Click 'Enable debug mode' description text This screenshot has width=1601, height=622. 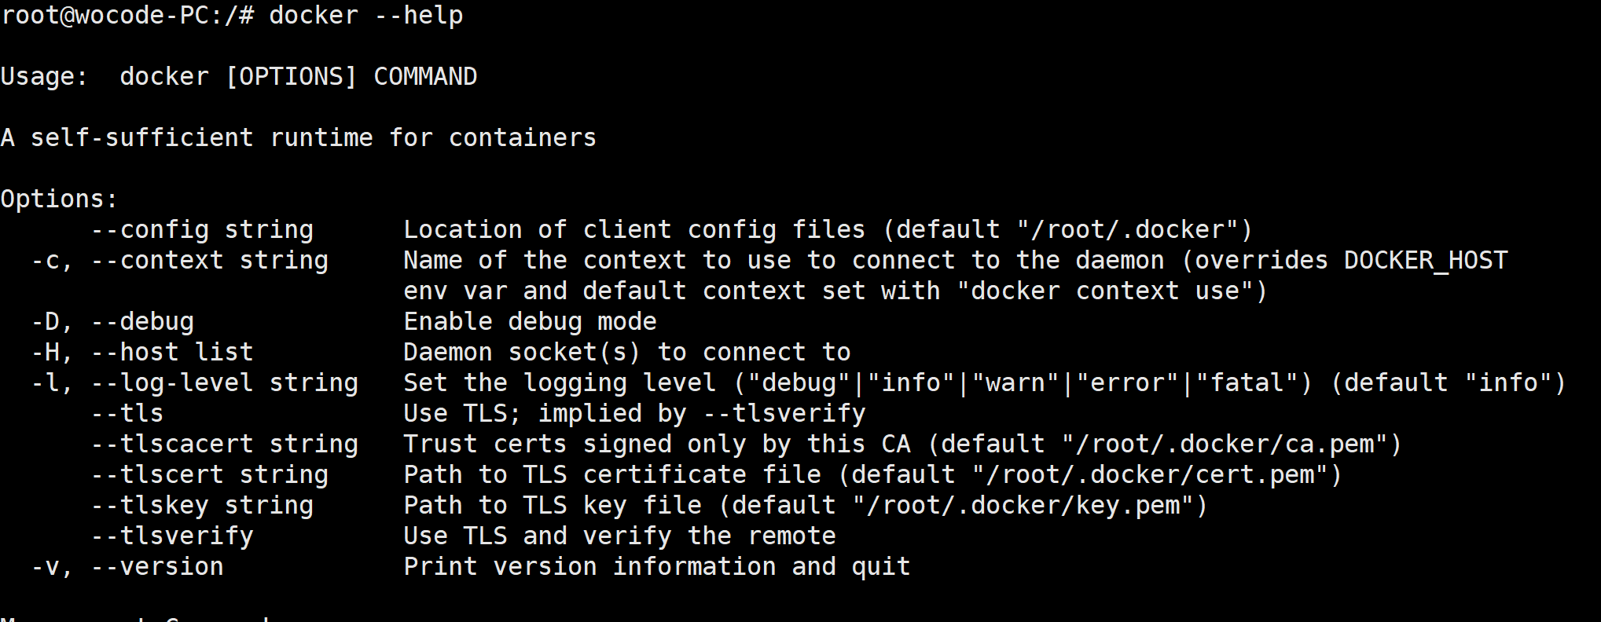tap(530, 322)
